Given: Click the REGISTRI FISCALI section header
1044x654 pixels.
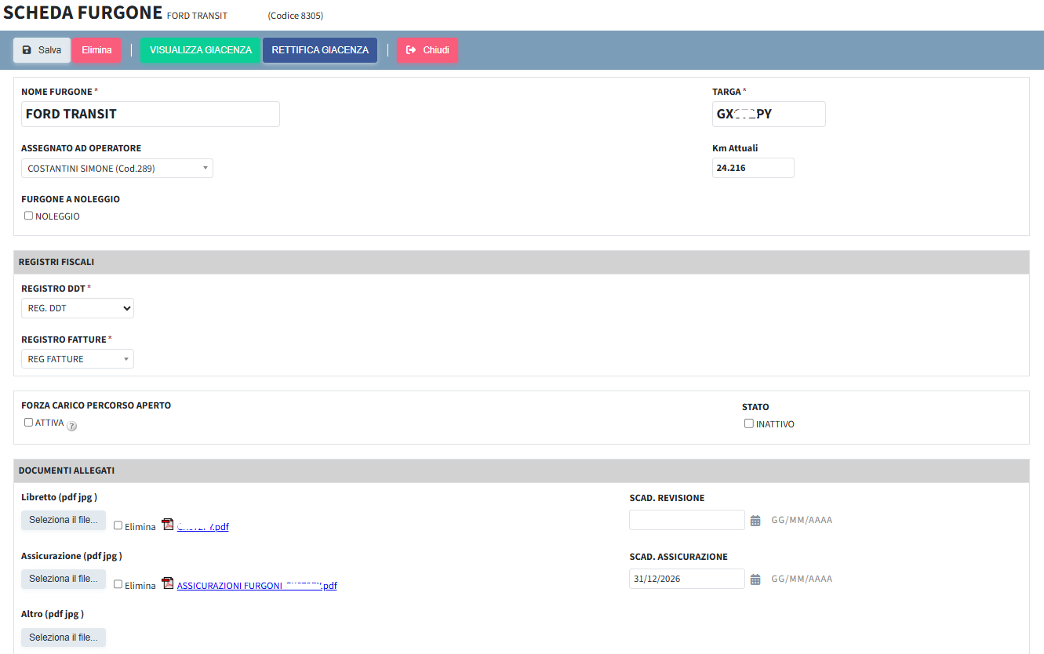Looking at the screenshot, I should [x=522, y=262].
